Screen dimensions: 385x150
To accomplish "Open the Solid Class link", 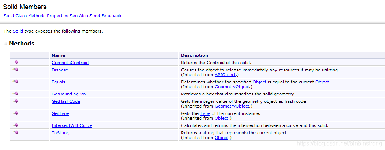I will click(15, 16).
